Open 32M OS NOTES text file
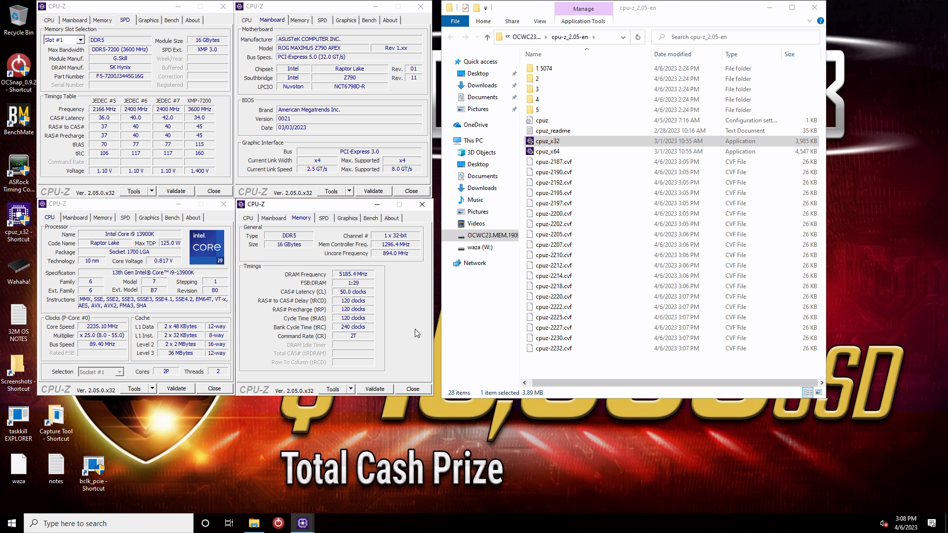Viewport: 948px width, 533px height. [18, 323]
